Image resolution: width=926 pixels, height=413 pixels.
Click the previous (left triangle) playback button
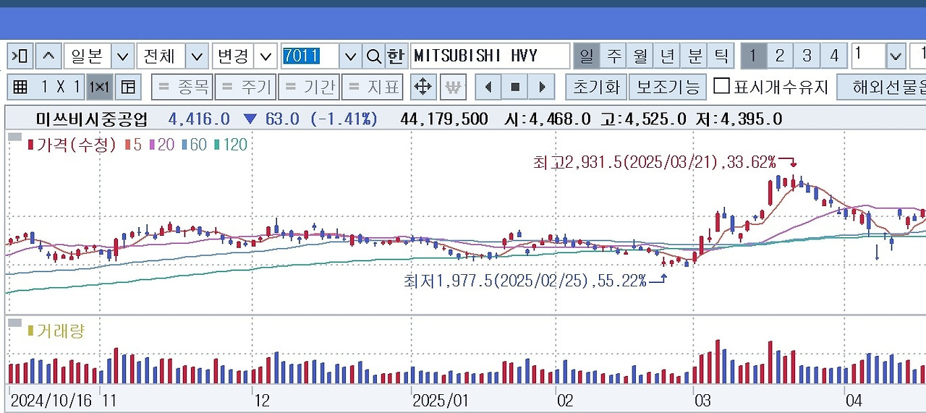pyautogui.click(x=488, y=88)
